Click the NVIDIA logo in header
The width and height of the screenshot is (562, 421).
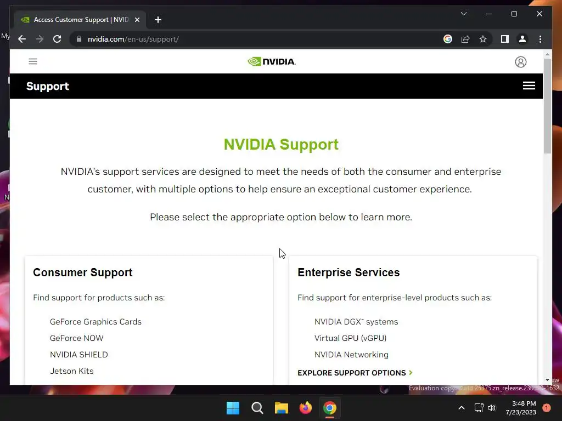[x=272, y=61]
